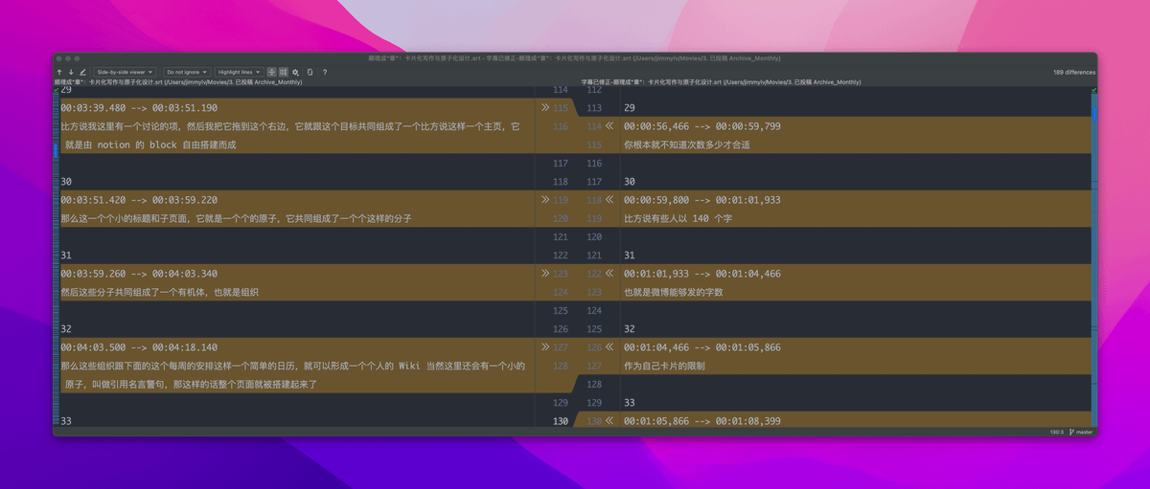
Task: Open the Side-by-side viewer dropdown
Action: [x=124, y=72]
